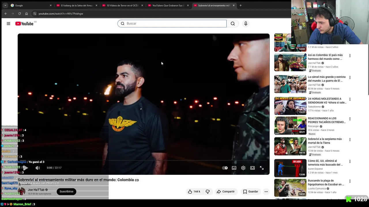Open the player settings gear
The height and width of the screenshot is (207, 369).
(243, 168)
